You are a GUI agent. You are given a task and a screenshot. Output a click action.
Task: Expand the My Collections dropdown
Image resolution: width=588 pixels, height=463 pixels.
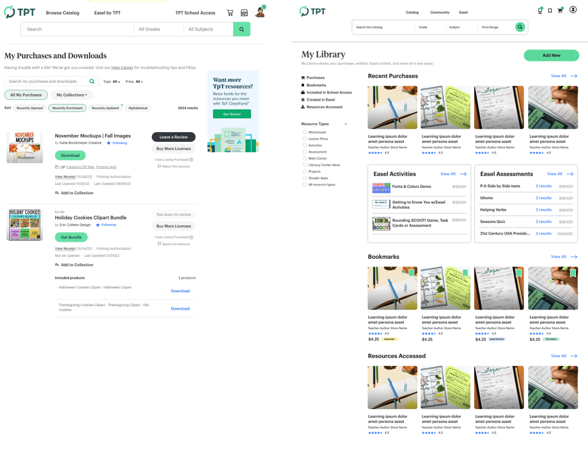[72, 95]
